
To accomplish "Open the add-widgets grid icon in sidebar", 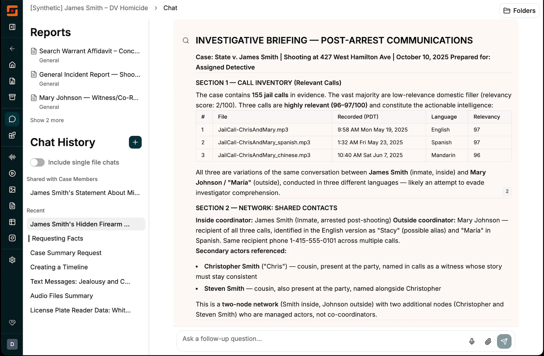I will [x=12, y=135].
